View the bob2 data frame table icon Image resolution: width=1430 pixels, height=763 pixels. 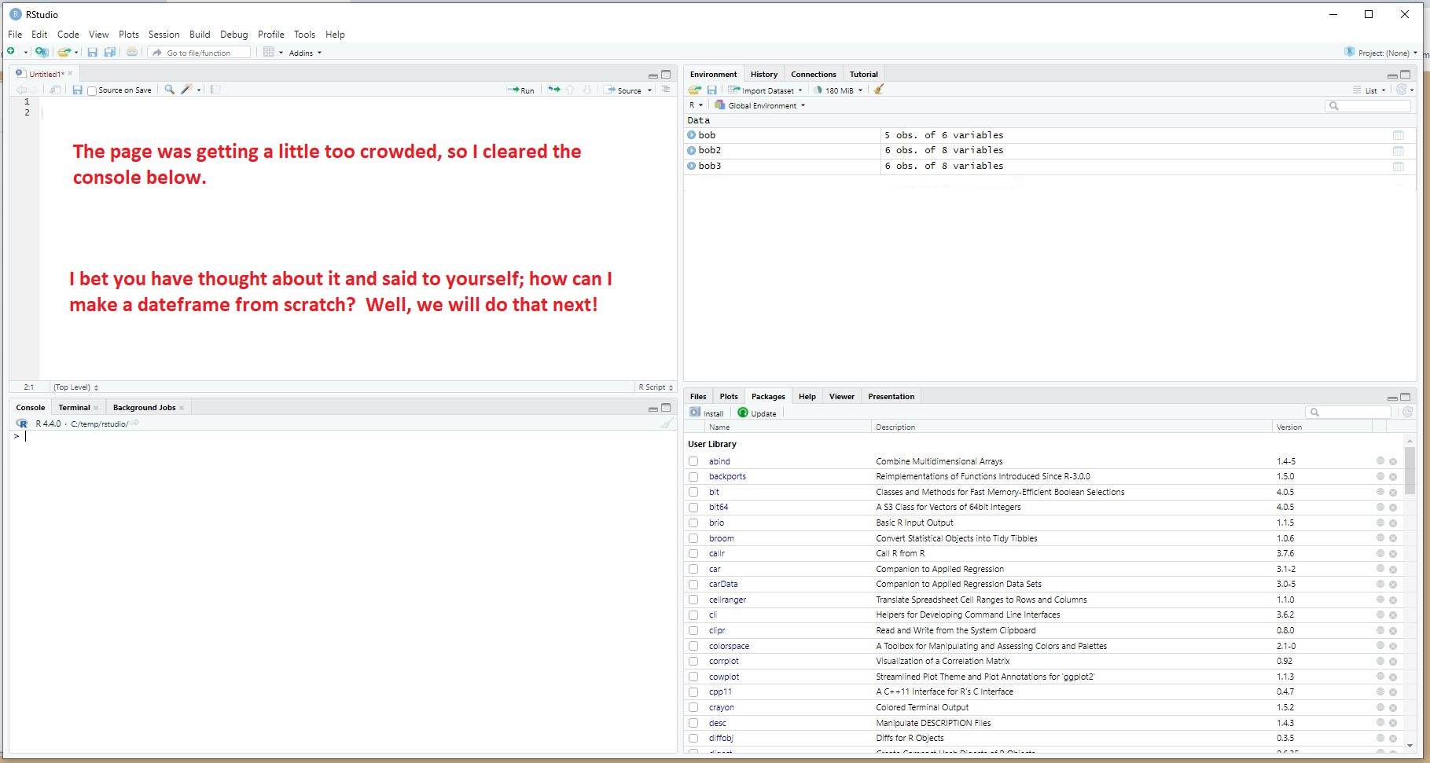click(1398, 151)
